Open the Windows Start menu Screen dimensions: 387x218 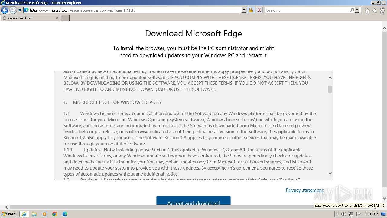[8, 214]
